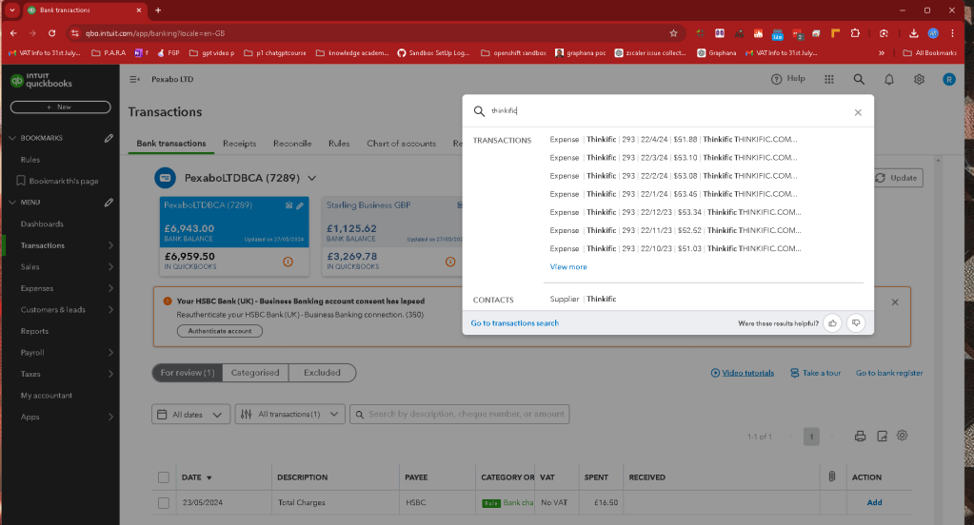This screenshot has height=525, width=974.
Task: Select the For review (1) tab
Action: pyautogui.click(x=187, y=373)
